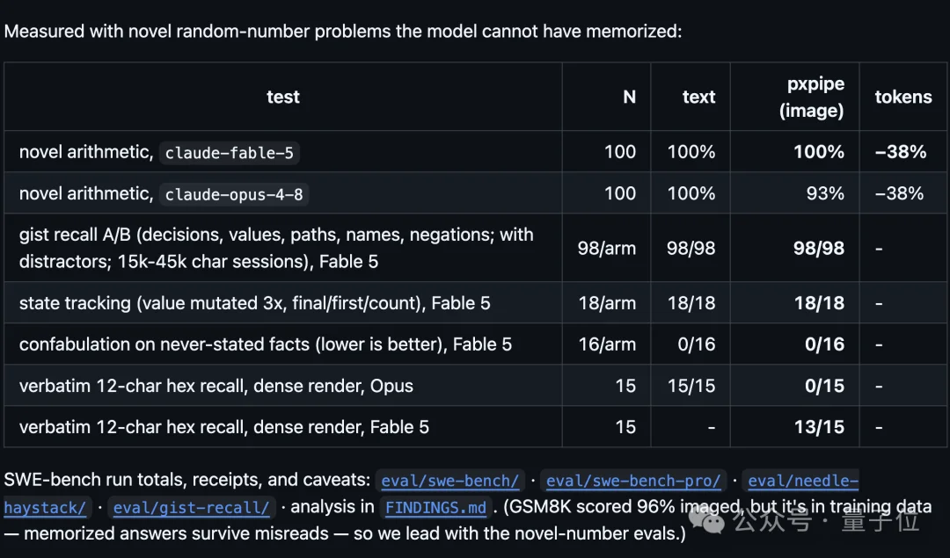Open the eval/swe-bench-pro/ link
This screenshot has width=950, height=558.
pyautogui.click(x=633, y=482)
